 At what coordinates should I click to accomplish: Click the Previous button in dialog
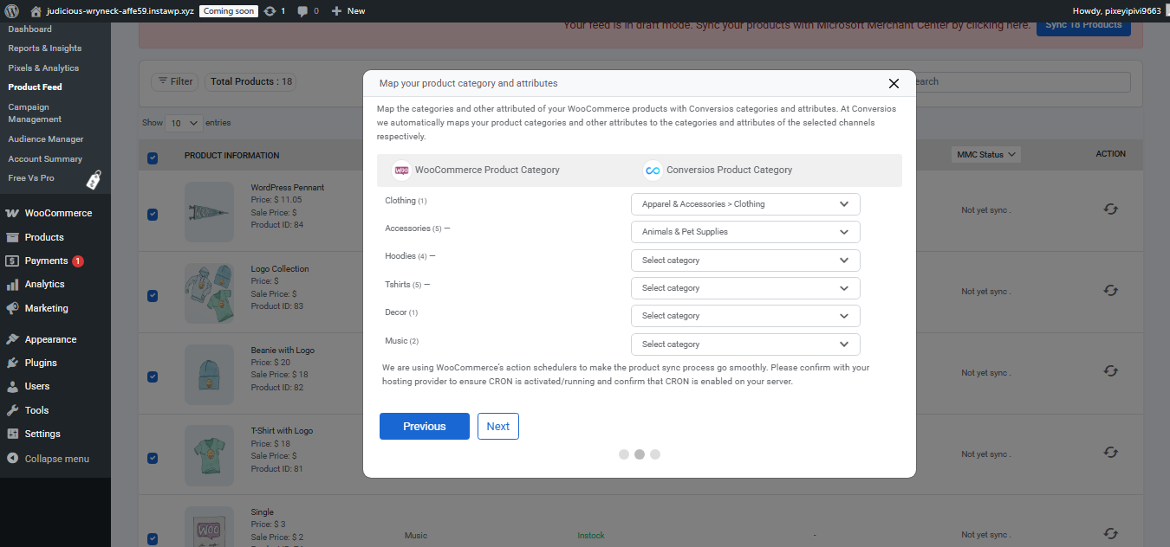(x=425, y=426)
